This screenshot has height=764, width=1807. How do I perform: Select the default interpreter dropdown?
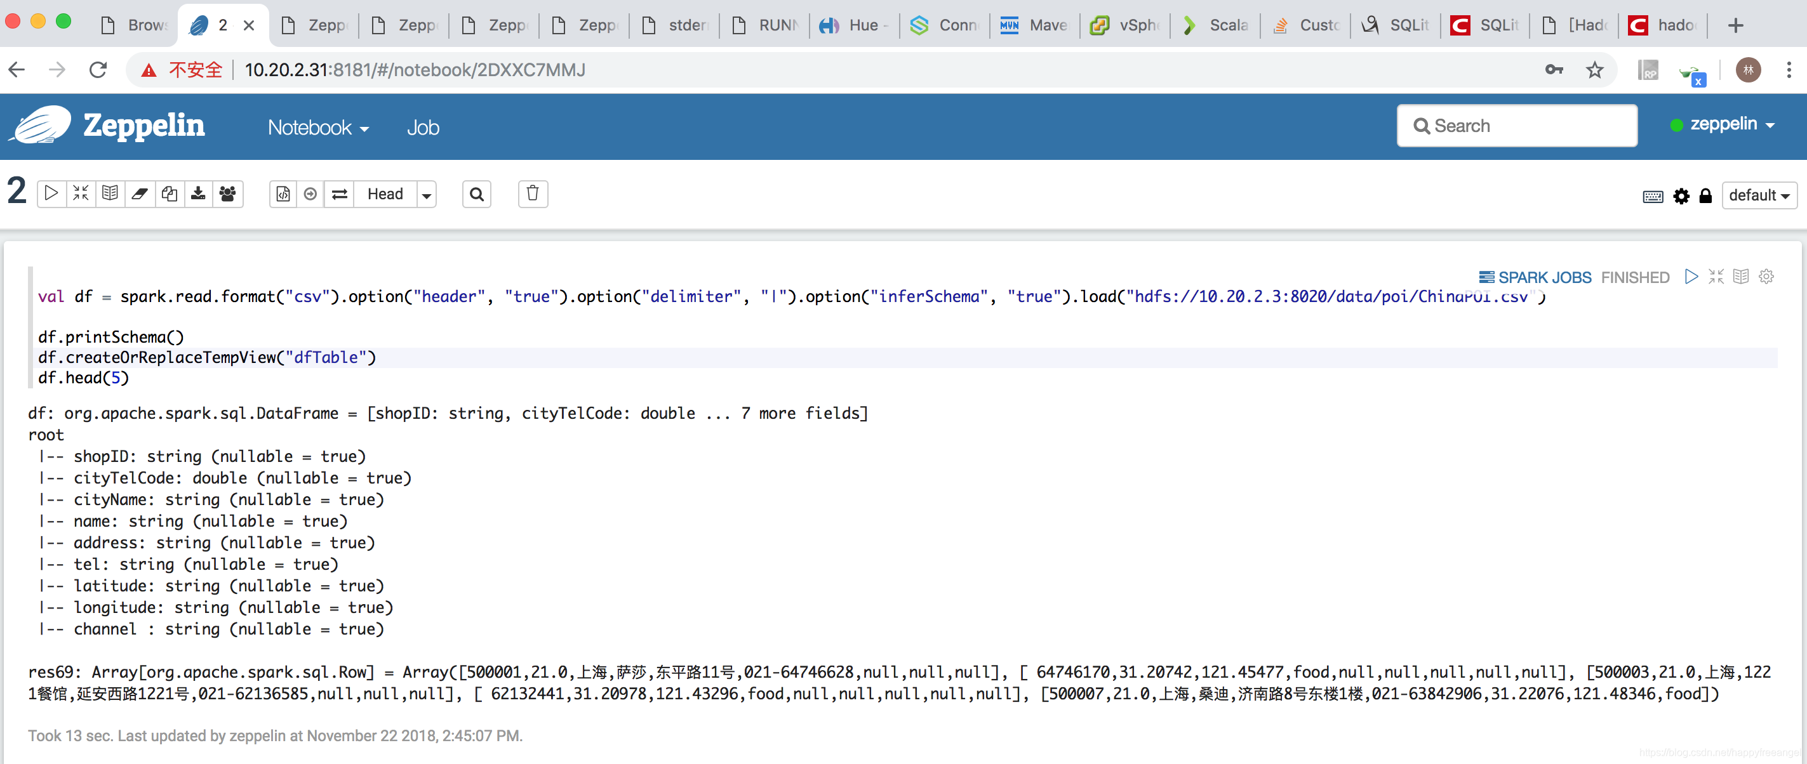coord(1756,195)
